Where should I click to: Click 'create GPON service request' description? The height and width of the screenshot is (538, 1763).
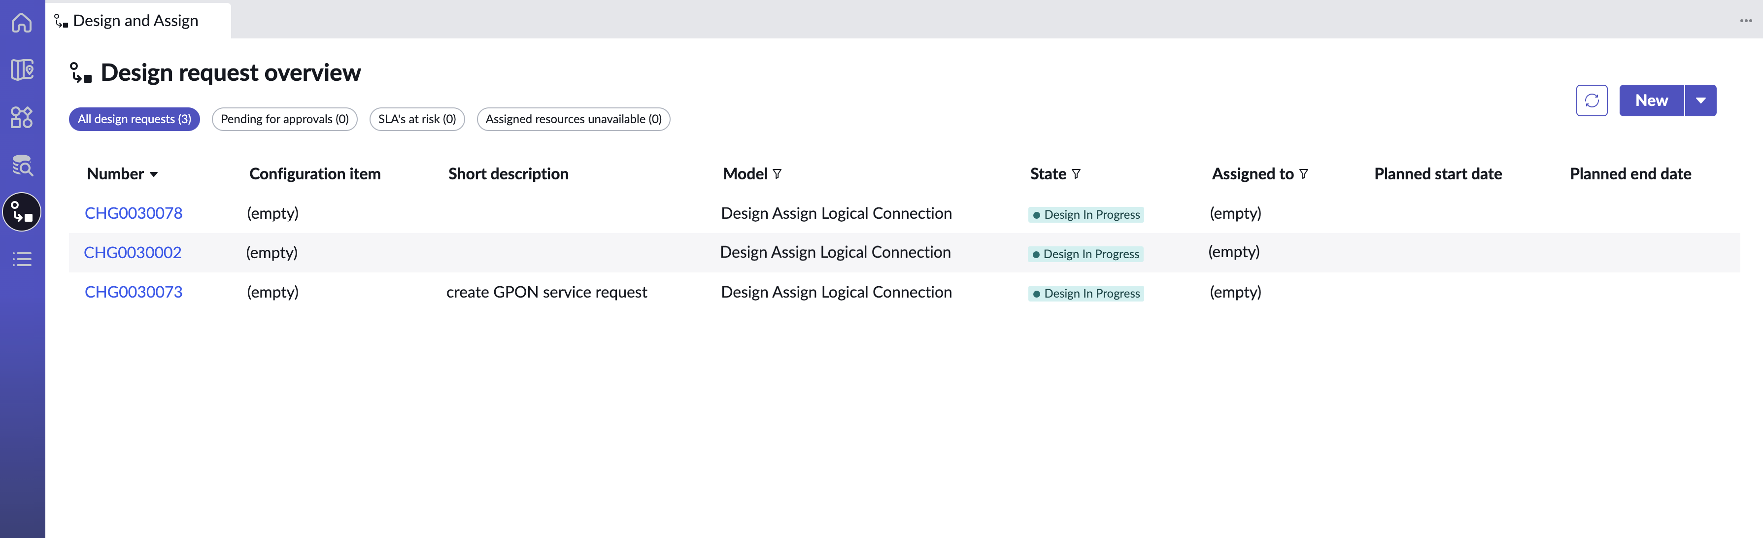[x=546, y=292]
